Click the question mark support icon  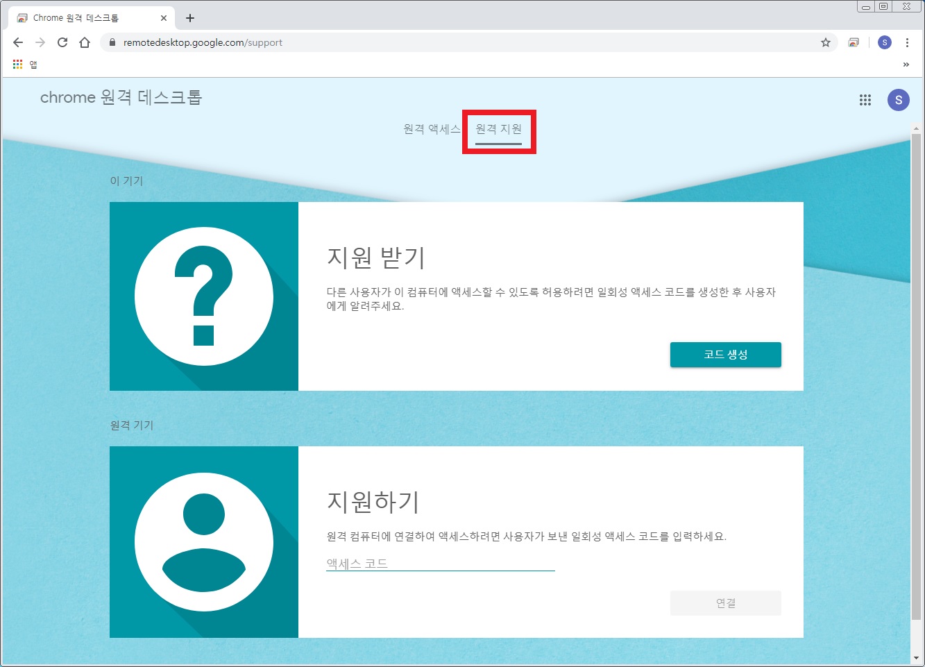tap(204, 297)
